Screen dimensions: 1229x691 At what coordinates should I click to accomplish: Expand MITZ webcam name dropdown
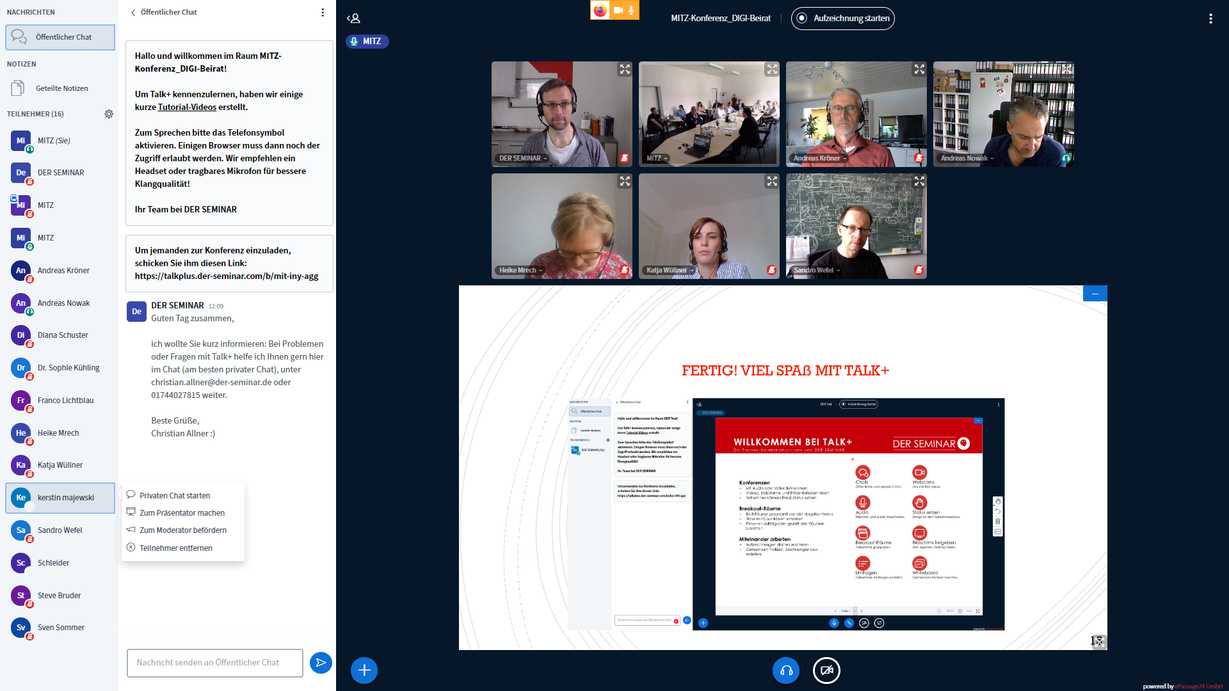click(x=657, y=158)
